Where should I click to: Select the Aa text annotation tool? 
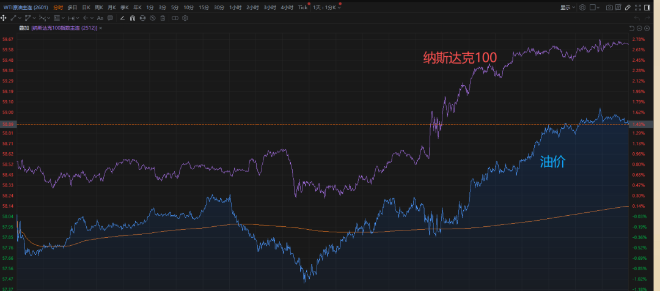(x=100, y=18)
